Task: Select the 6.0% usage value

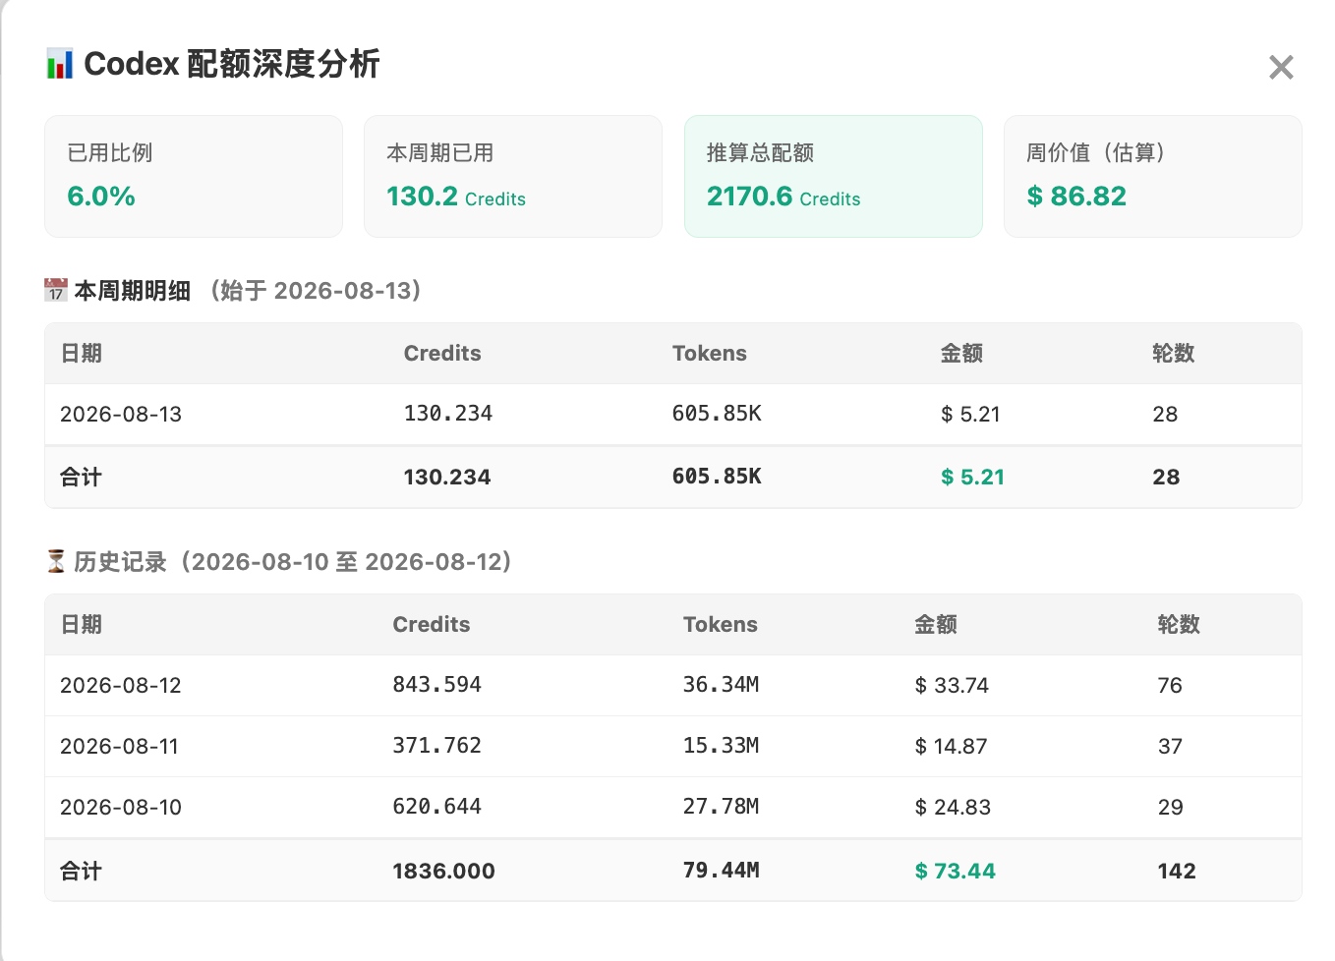Action: 101,197
